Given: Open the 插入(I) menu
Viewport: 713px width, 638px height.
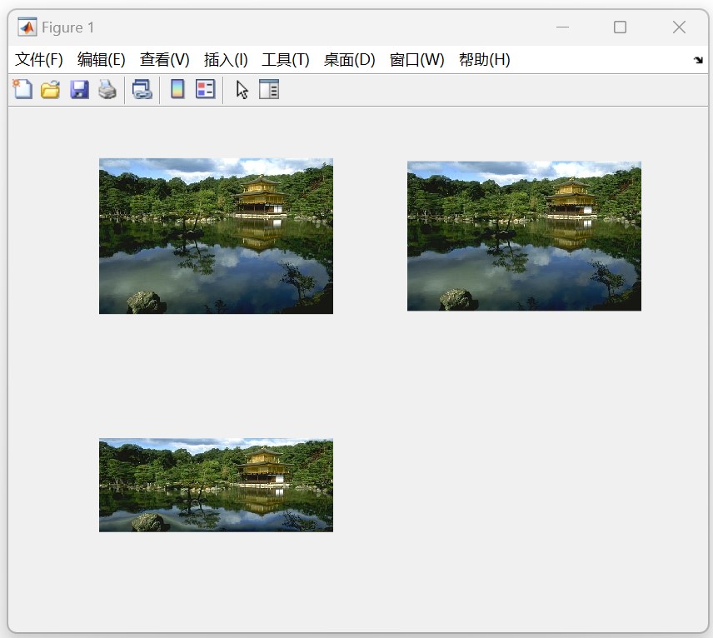Looking at the screenshot, I should pos(226,60).
